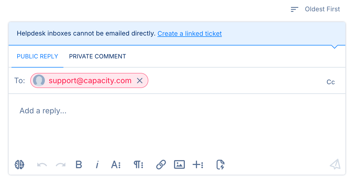Select the Public Reply tab

[38, 57]
